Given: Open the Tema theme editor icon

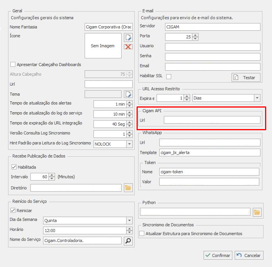Looking at the screenshot, I should pyautogui.click(x=128, y=94).
